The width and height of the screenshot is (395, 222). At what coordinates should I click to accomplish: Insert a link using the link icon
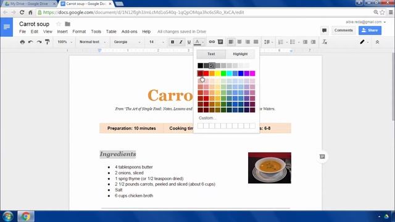212,42
